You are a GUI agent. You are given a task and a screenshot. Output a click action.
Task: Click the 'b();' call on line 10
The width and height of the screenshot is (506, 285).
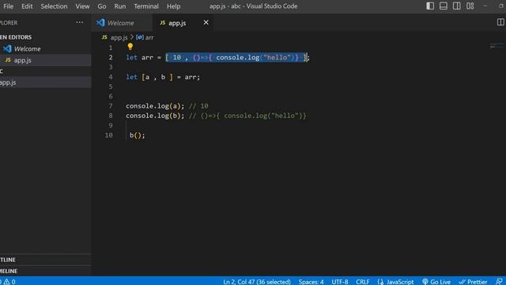coord(138,135)
